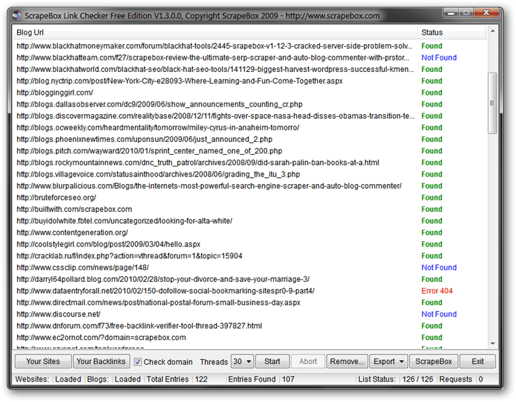Click the Remove... button

point(348,362)
